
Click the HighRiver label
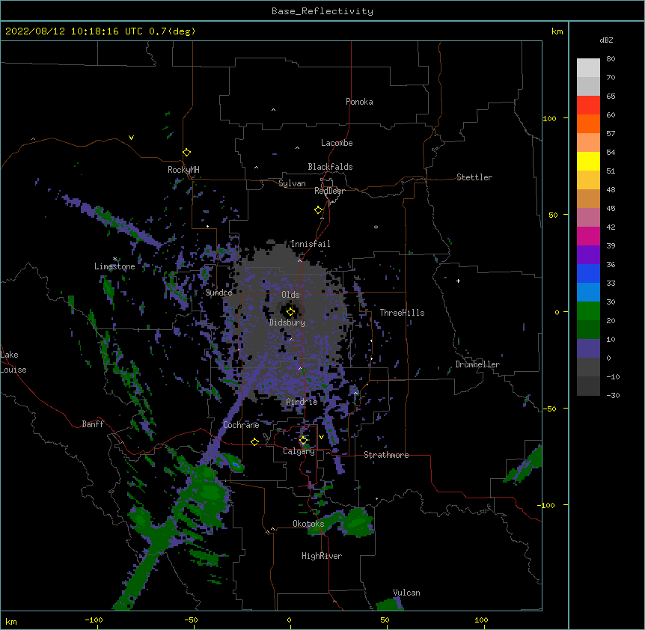(x=322, y=556)
